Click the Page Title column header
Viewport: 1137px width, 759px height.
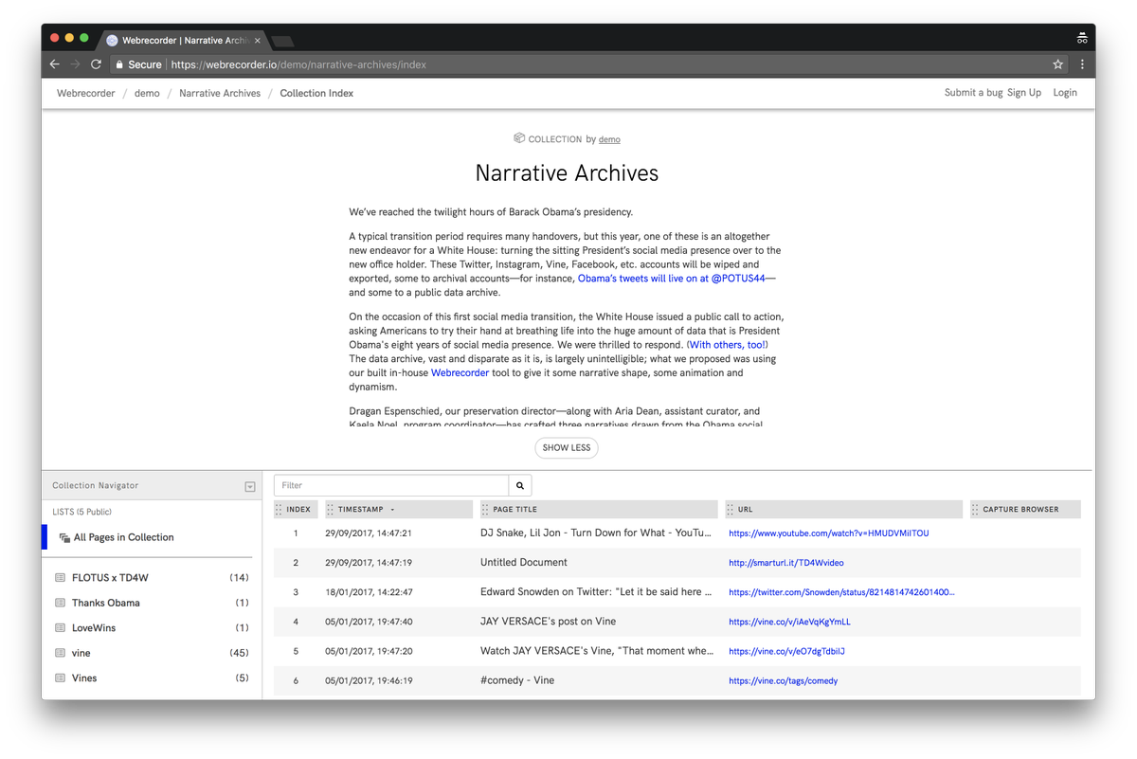click(598, 509)
